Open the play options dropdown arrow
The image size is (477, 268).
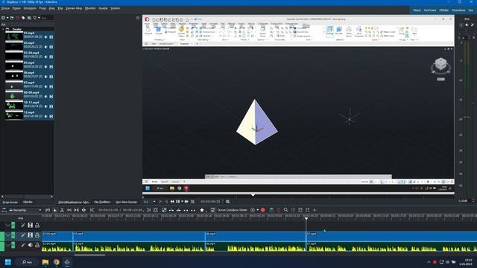pyautogui.click(x=182, y=202)
